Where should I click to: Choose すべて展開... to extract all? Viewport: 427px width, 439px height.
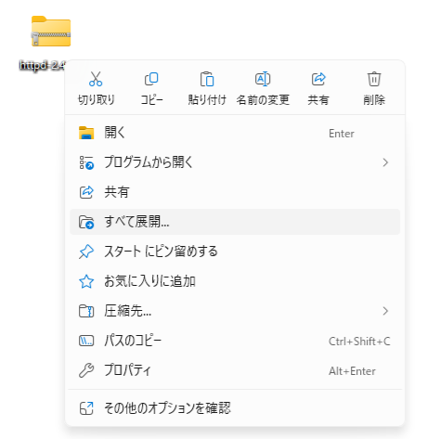[235, 222]
